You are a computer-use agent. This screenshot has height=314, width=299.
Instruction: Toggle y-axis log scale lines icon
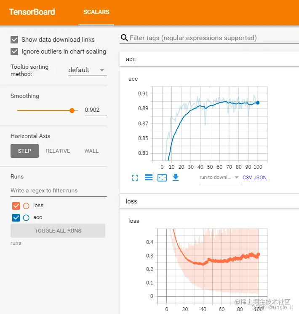pyautogui.click(x=149, y=178)
